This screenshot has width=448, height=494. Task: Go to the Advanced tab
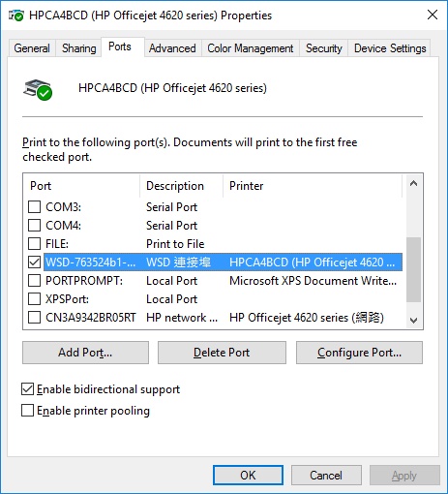click(172, 48)
